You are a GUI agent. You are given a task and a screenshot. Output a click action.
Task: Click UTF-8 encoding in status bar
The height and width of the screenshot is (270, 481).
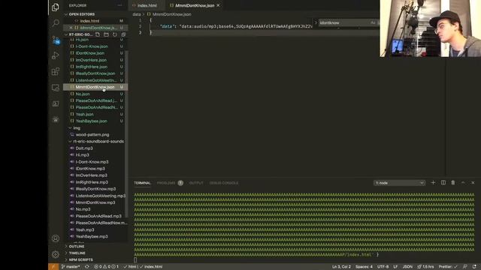click(x=383, y=267)
